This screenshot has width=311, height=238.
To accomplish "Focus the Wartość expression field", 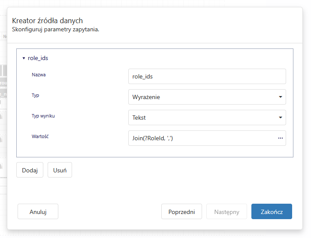I will click(x=199, y=138).
